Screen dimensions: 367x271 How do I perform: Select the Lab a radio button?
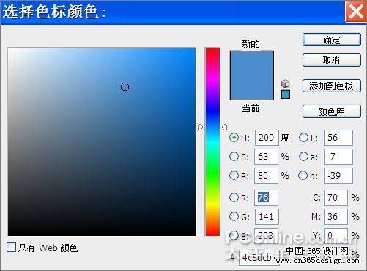coord(303,157)
